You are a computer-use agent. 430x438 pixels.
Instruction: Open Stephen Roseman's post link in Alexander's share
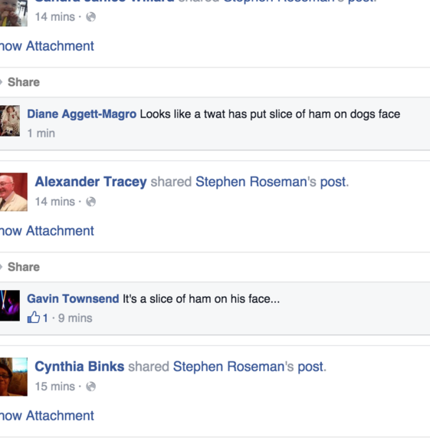pos(271,182)
